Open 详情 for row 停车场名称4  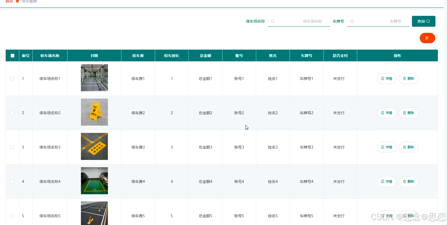click(386, 182)
